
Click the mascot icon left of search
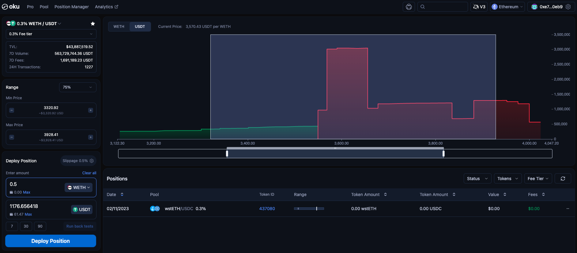coord(409,7)
